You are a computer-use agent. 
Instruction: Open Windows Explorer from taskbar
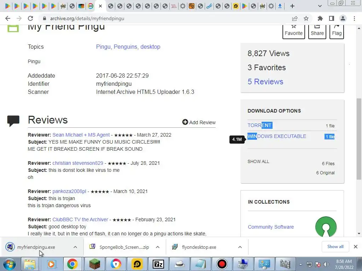click(x=30, y=264)
